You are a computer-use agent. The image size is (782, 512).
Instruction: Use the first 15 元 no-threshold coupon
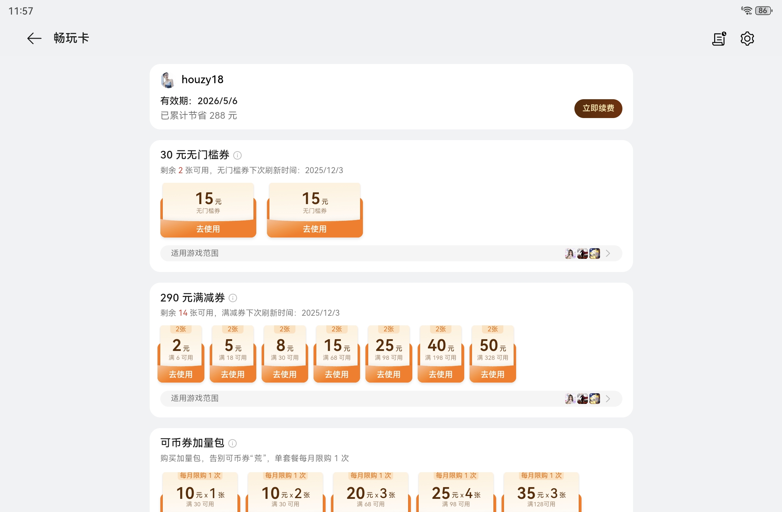click(208, 229)
